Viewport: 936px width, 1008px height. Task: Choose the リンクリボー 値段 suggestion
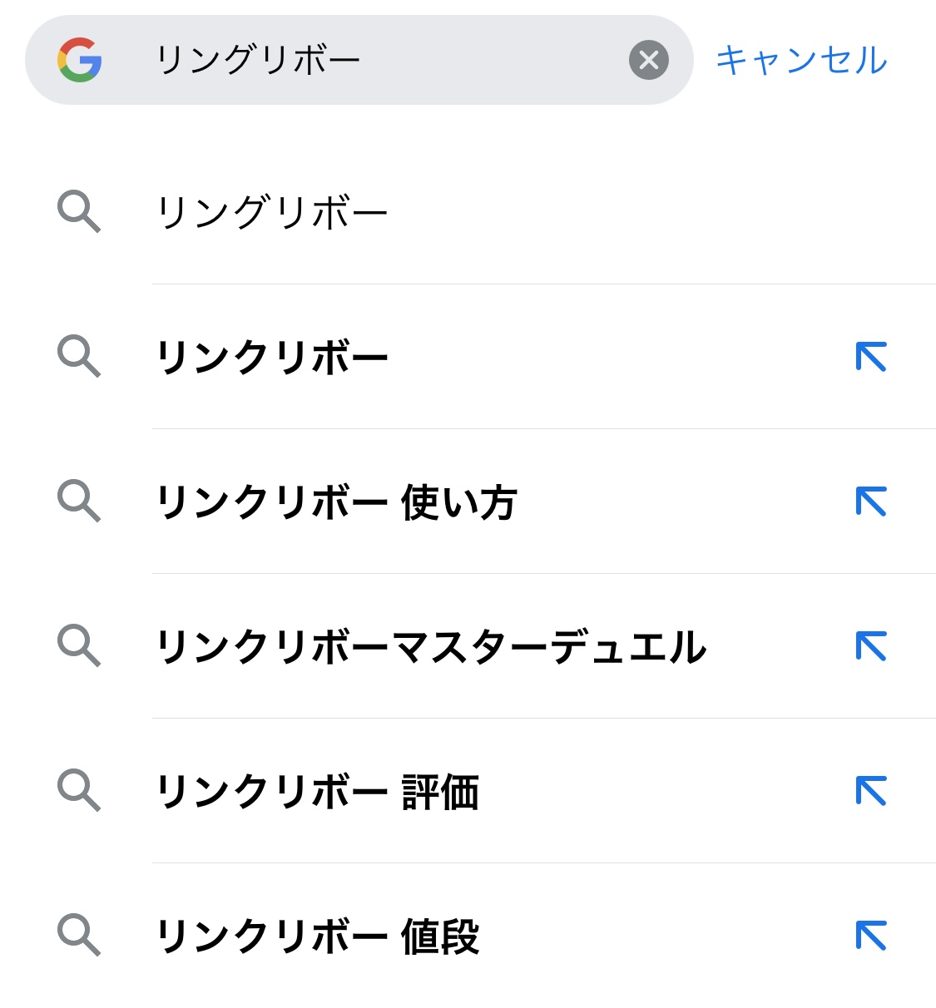click(317, 936)
